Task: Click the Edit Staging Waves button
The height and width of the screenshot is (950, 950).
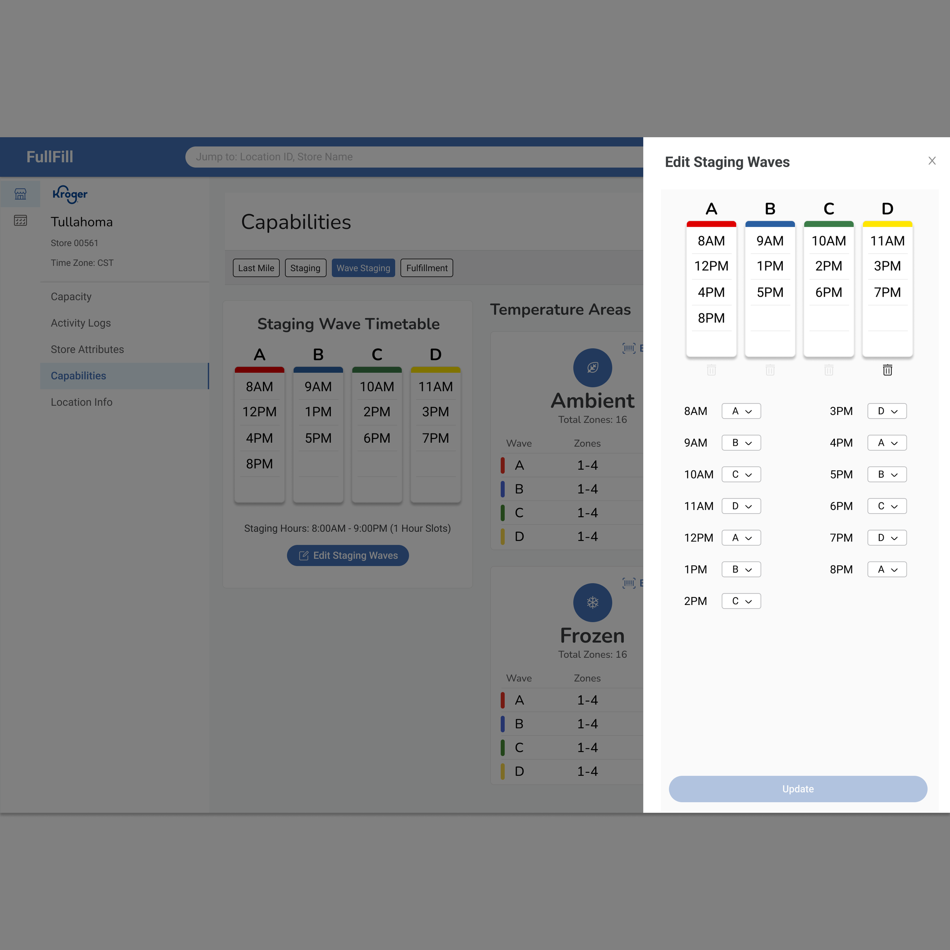Action: pos(348,555)
